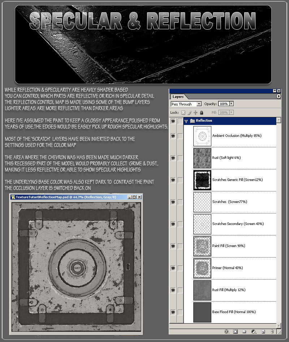Select layer name 'Paint Fill (Screen 90%)'

pyautogui.click(x=229, y=246)
